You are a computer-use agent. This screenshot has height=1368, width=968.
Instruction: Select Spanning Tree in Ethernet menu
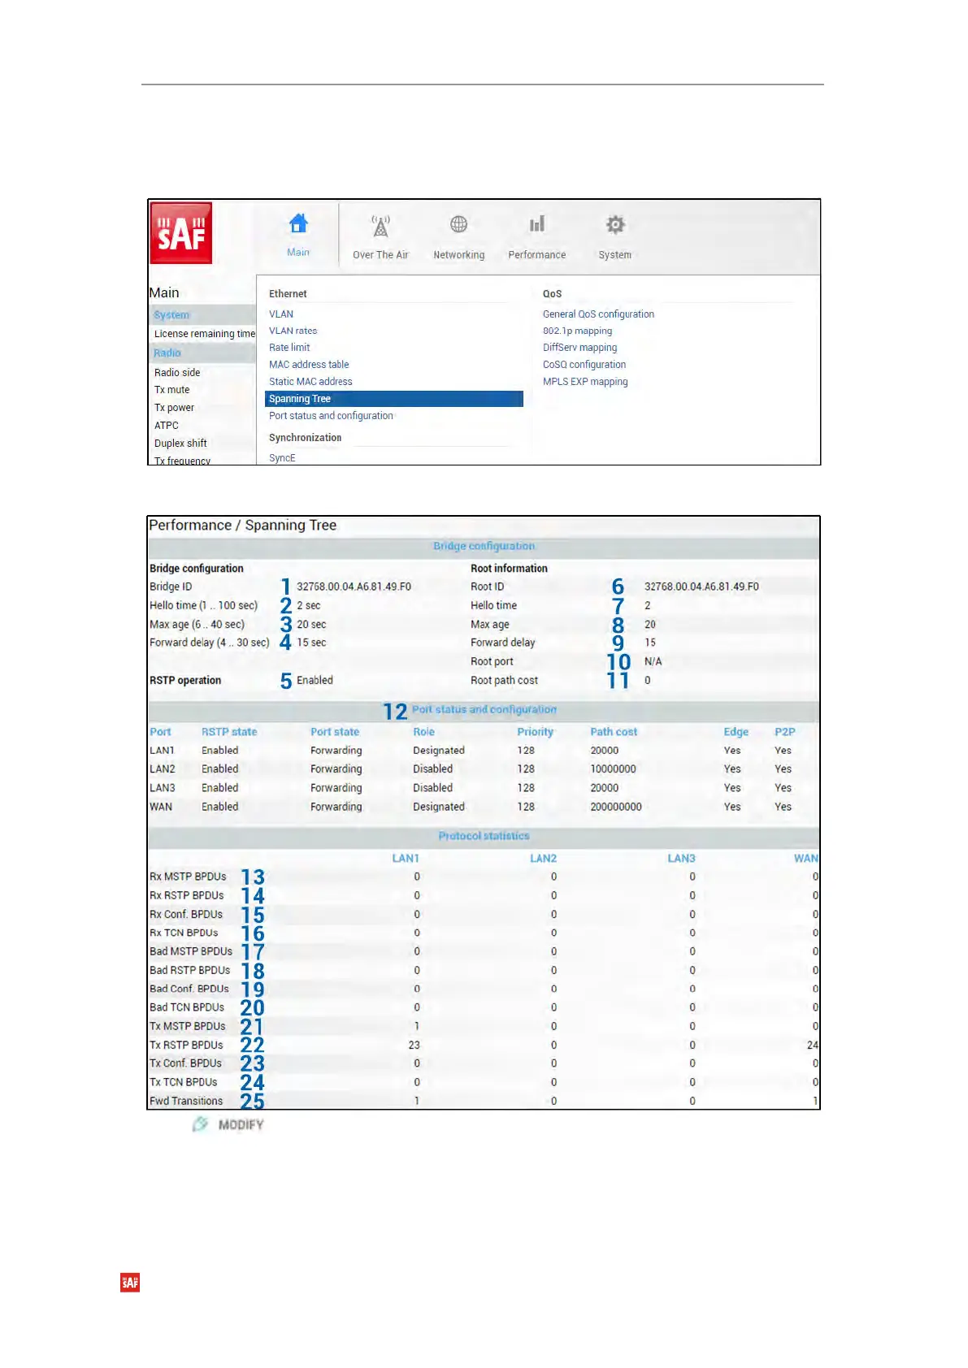[300, 399]
